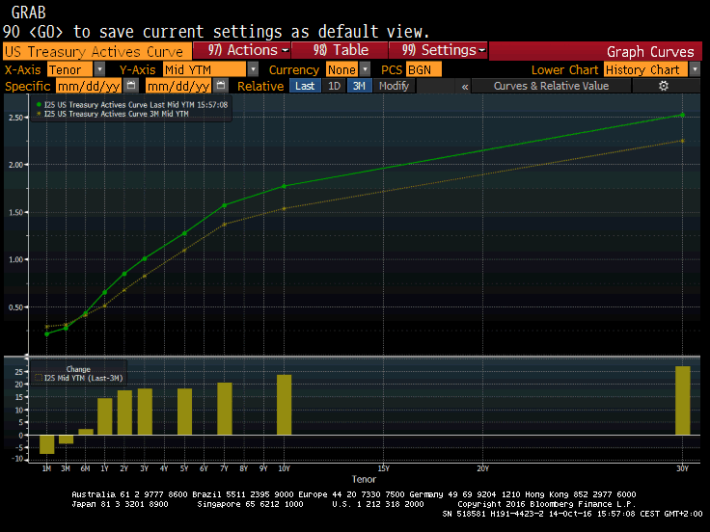Click the Graph Curves header
The width and height of the screenshot is (710, 532).
[x=650, y=52]
